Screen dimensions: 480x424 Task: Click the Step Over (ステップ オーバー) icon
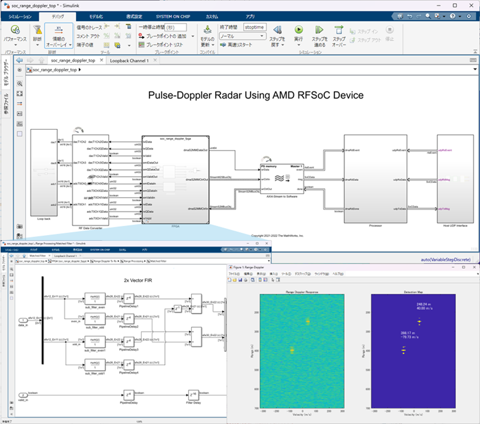[339, 30]
